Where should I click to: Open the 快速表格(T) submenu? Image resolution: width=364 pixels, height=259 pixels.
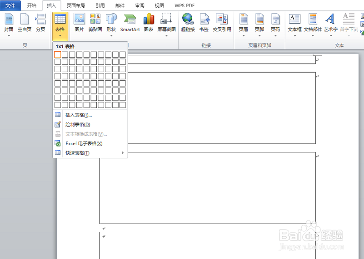(90, 153)
